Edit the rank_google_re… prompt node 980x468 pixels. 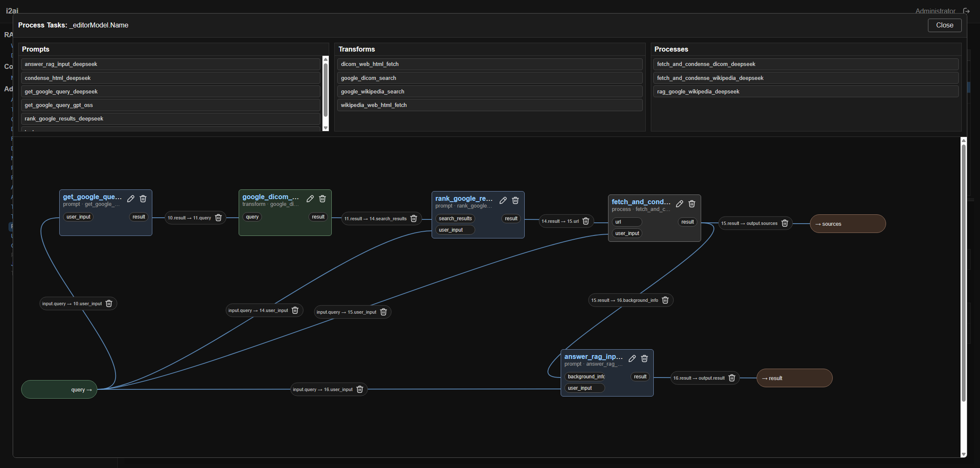(503, 200)
